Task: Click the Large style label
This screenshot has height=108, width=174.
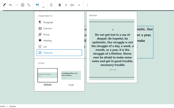Action: [x=71, y=85]
